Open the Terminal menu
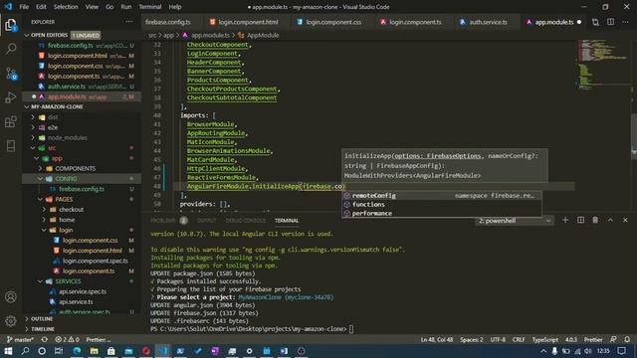This screenshot has height=358, width=637. (150, 7)
